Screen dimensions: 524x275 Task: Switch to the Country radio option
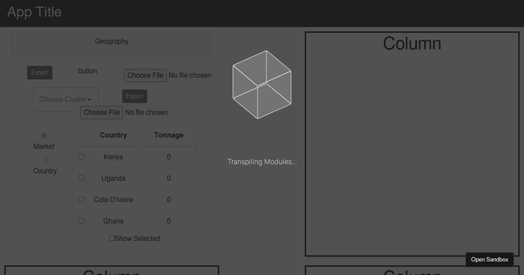point(45,160)
